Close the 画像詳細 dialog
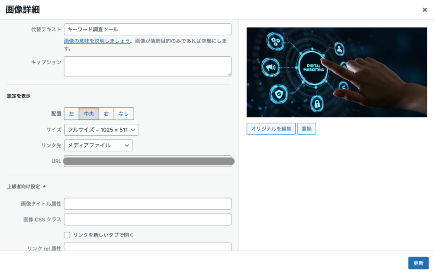The height and width of the screenshot is (273, 435). tap(424, 10)
